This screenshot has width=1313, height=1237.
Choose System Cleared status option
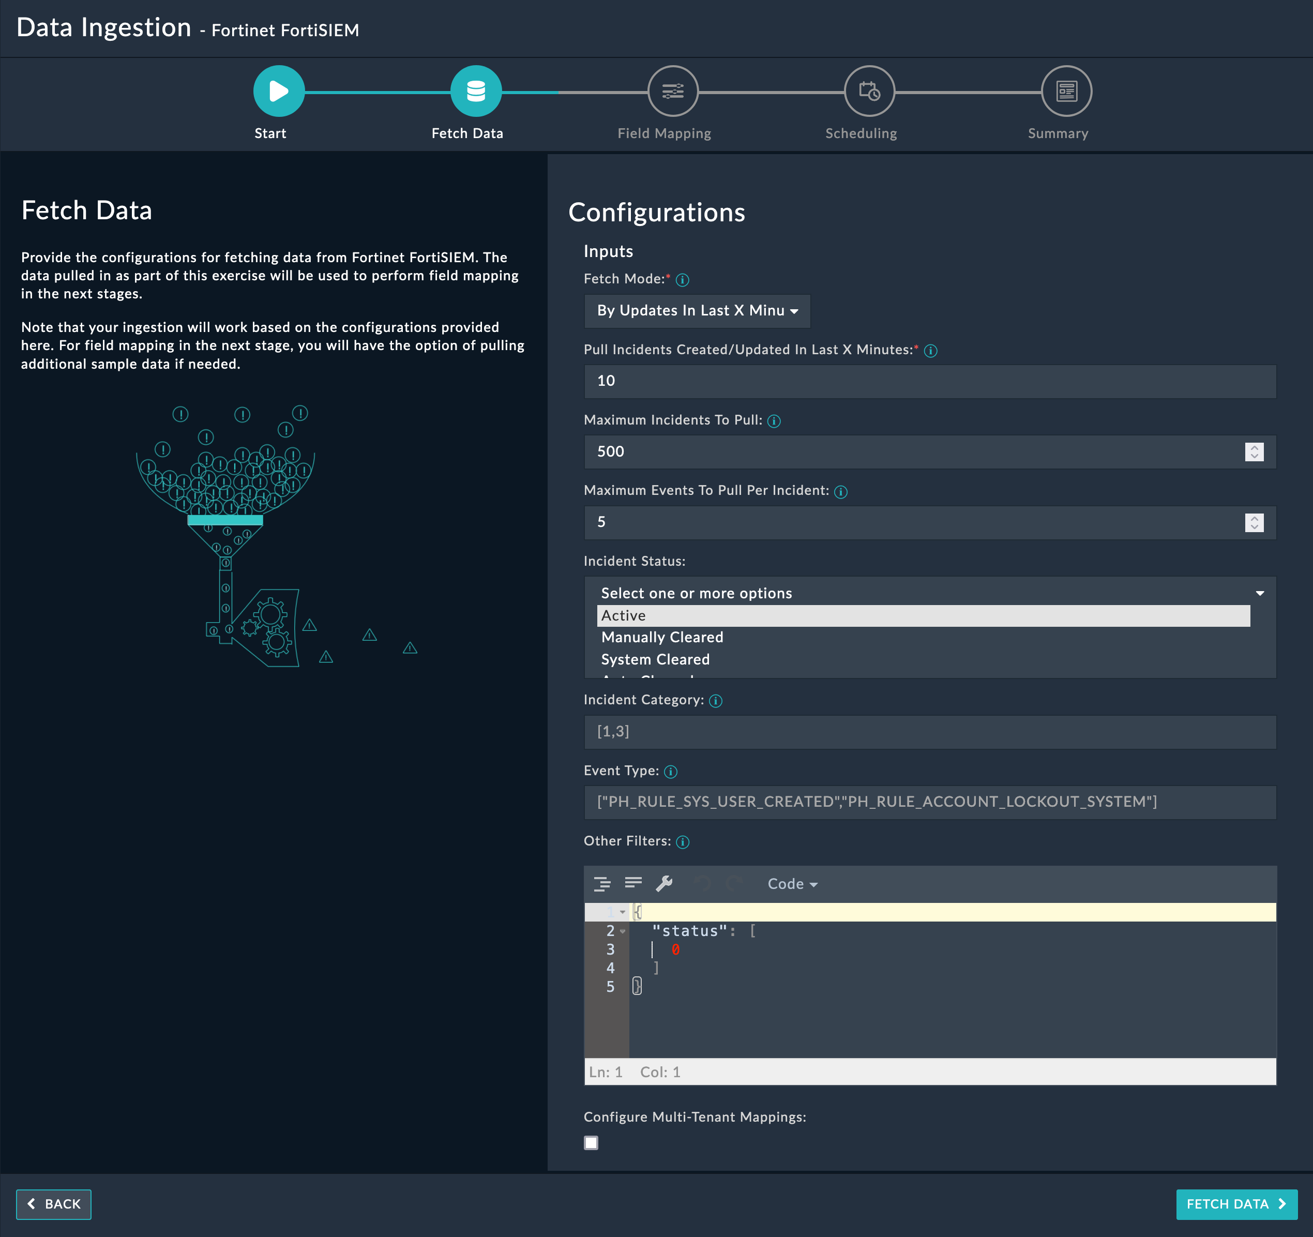(x=655, y=659)
